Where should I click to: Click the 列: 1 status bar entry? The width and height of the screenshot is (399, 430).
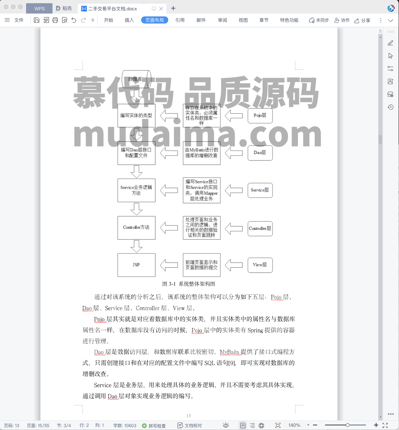(x=99, y=425)
